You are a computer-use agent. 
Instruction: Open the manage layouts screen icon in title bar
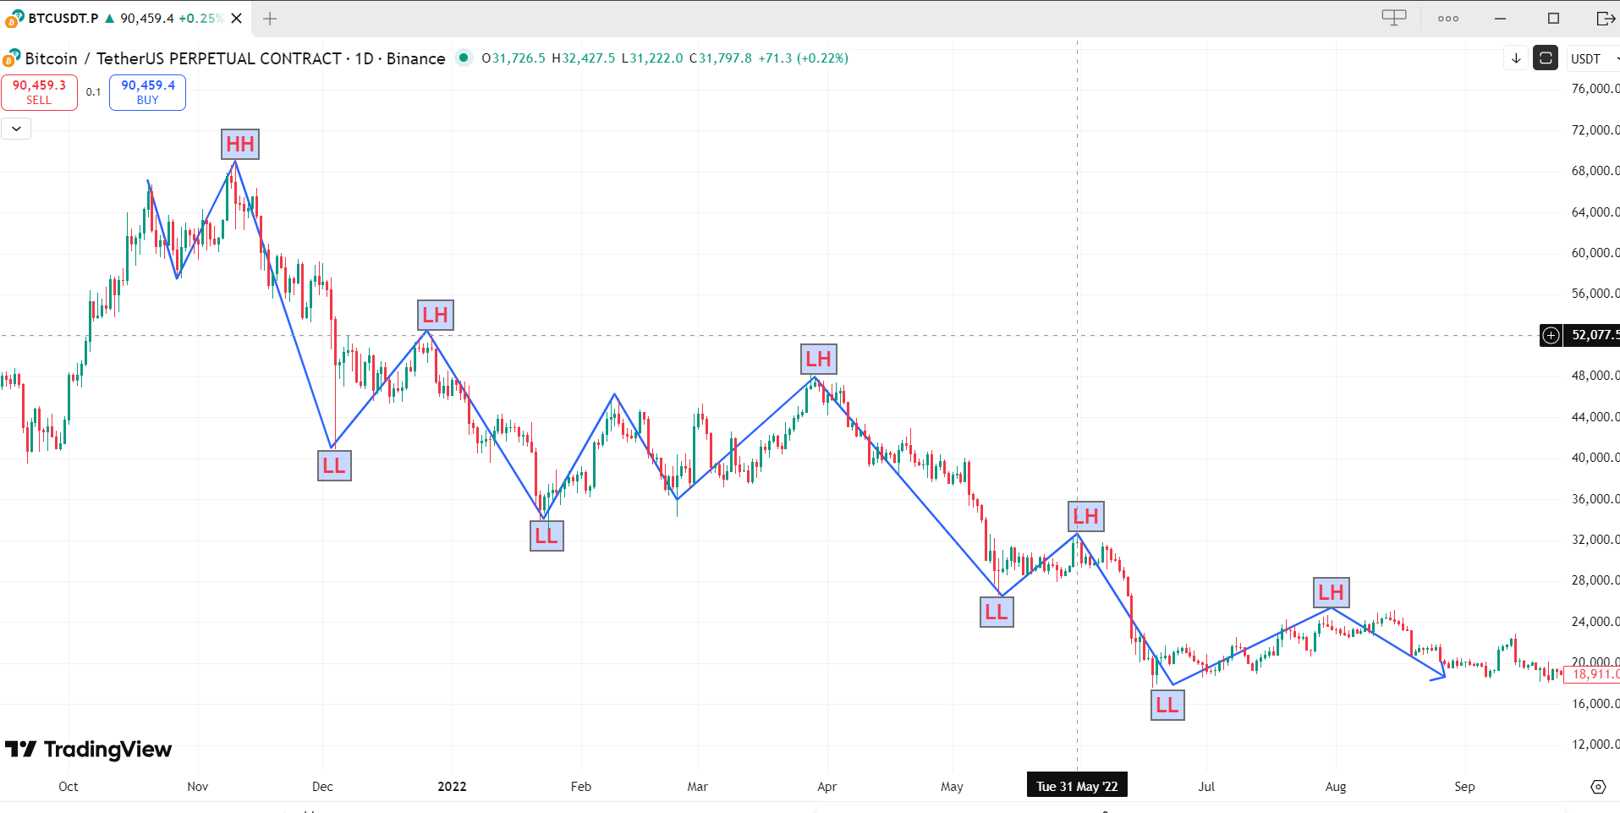[1393, 17]
